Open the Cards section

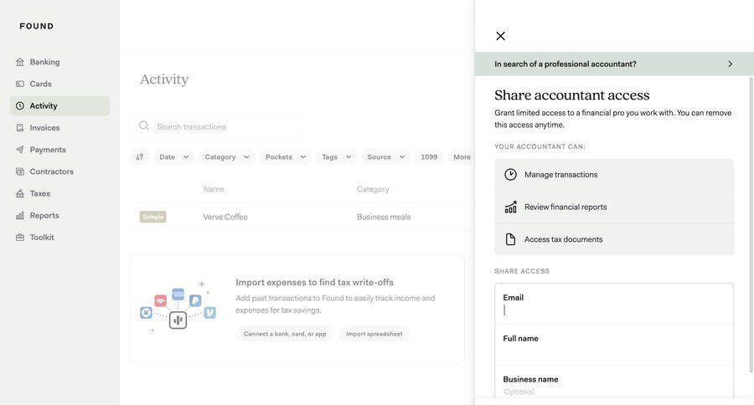tap(59, 84)
